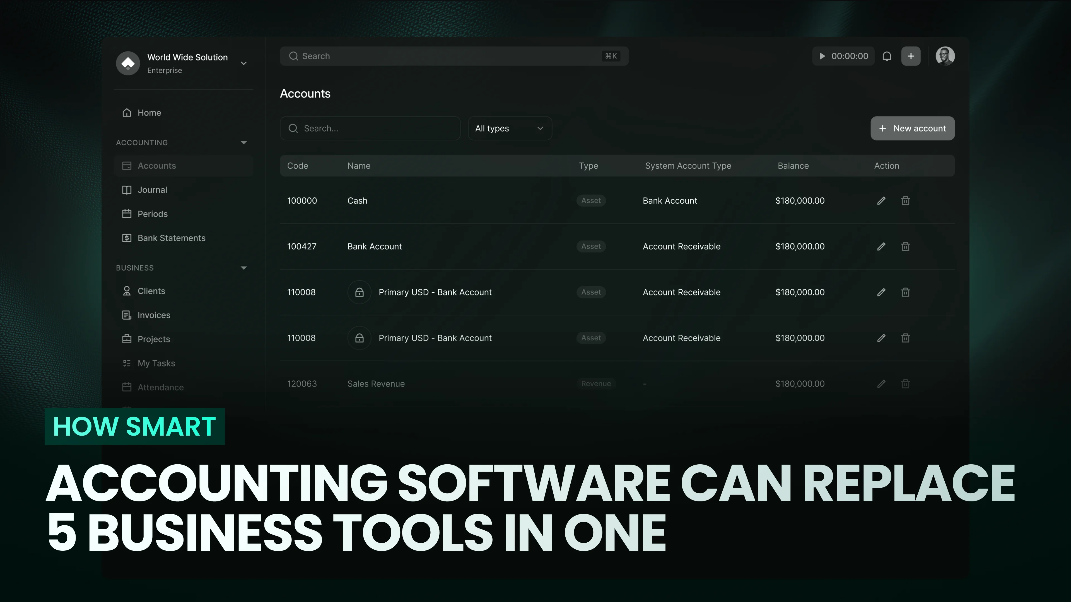Click the Asset tag in Cash row
This screenshot has width=1071, height=602.
coord(591,201)
